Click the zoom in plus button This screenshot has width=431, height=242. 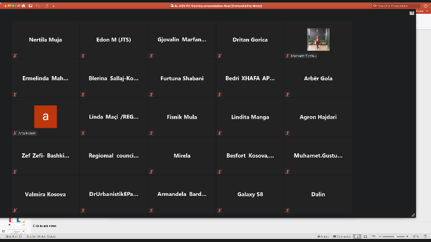[407, 237]
